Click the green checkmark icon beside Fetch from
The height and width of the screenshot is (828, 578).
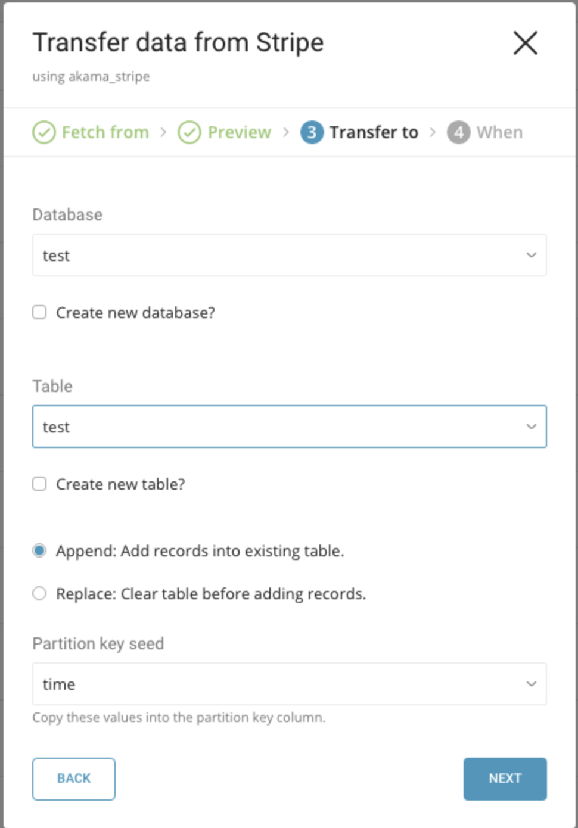click(44, 132)
